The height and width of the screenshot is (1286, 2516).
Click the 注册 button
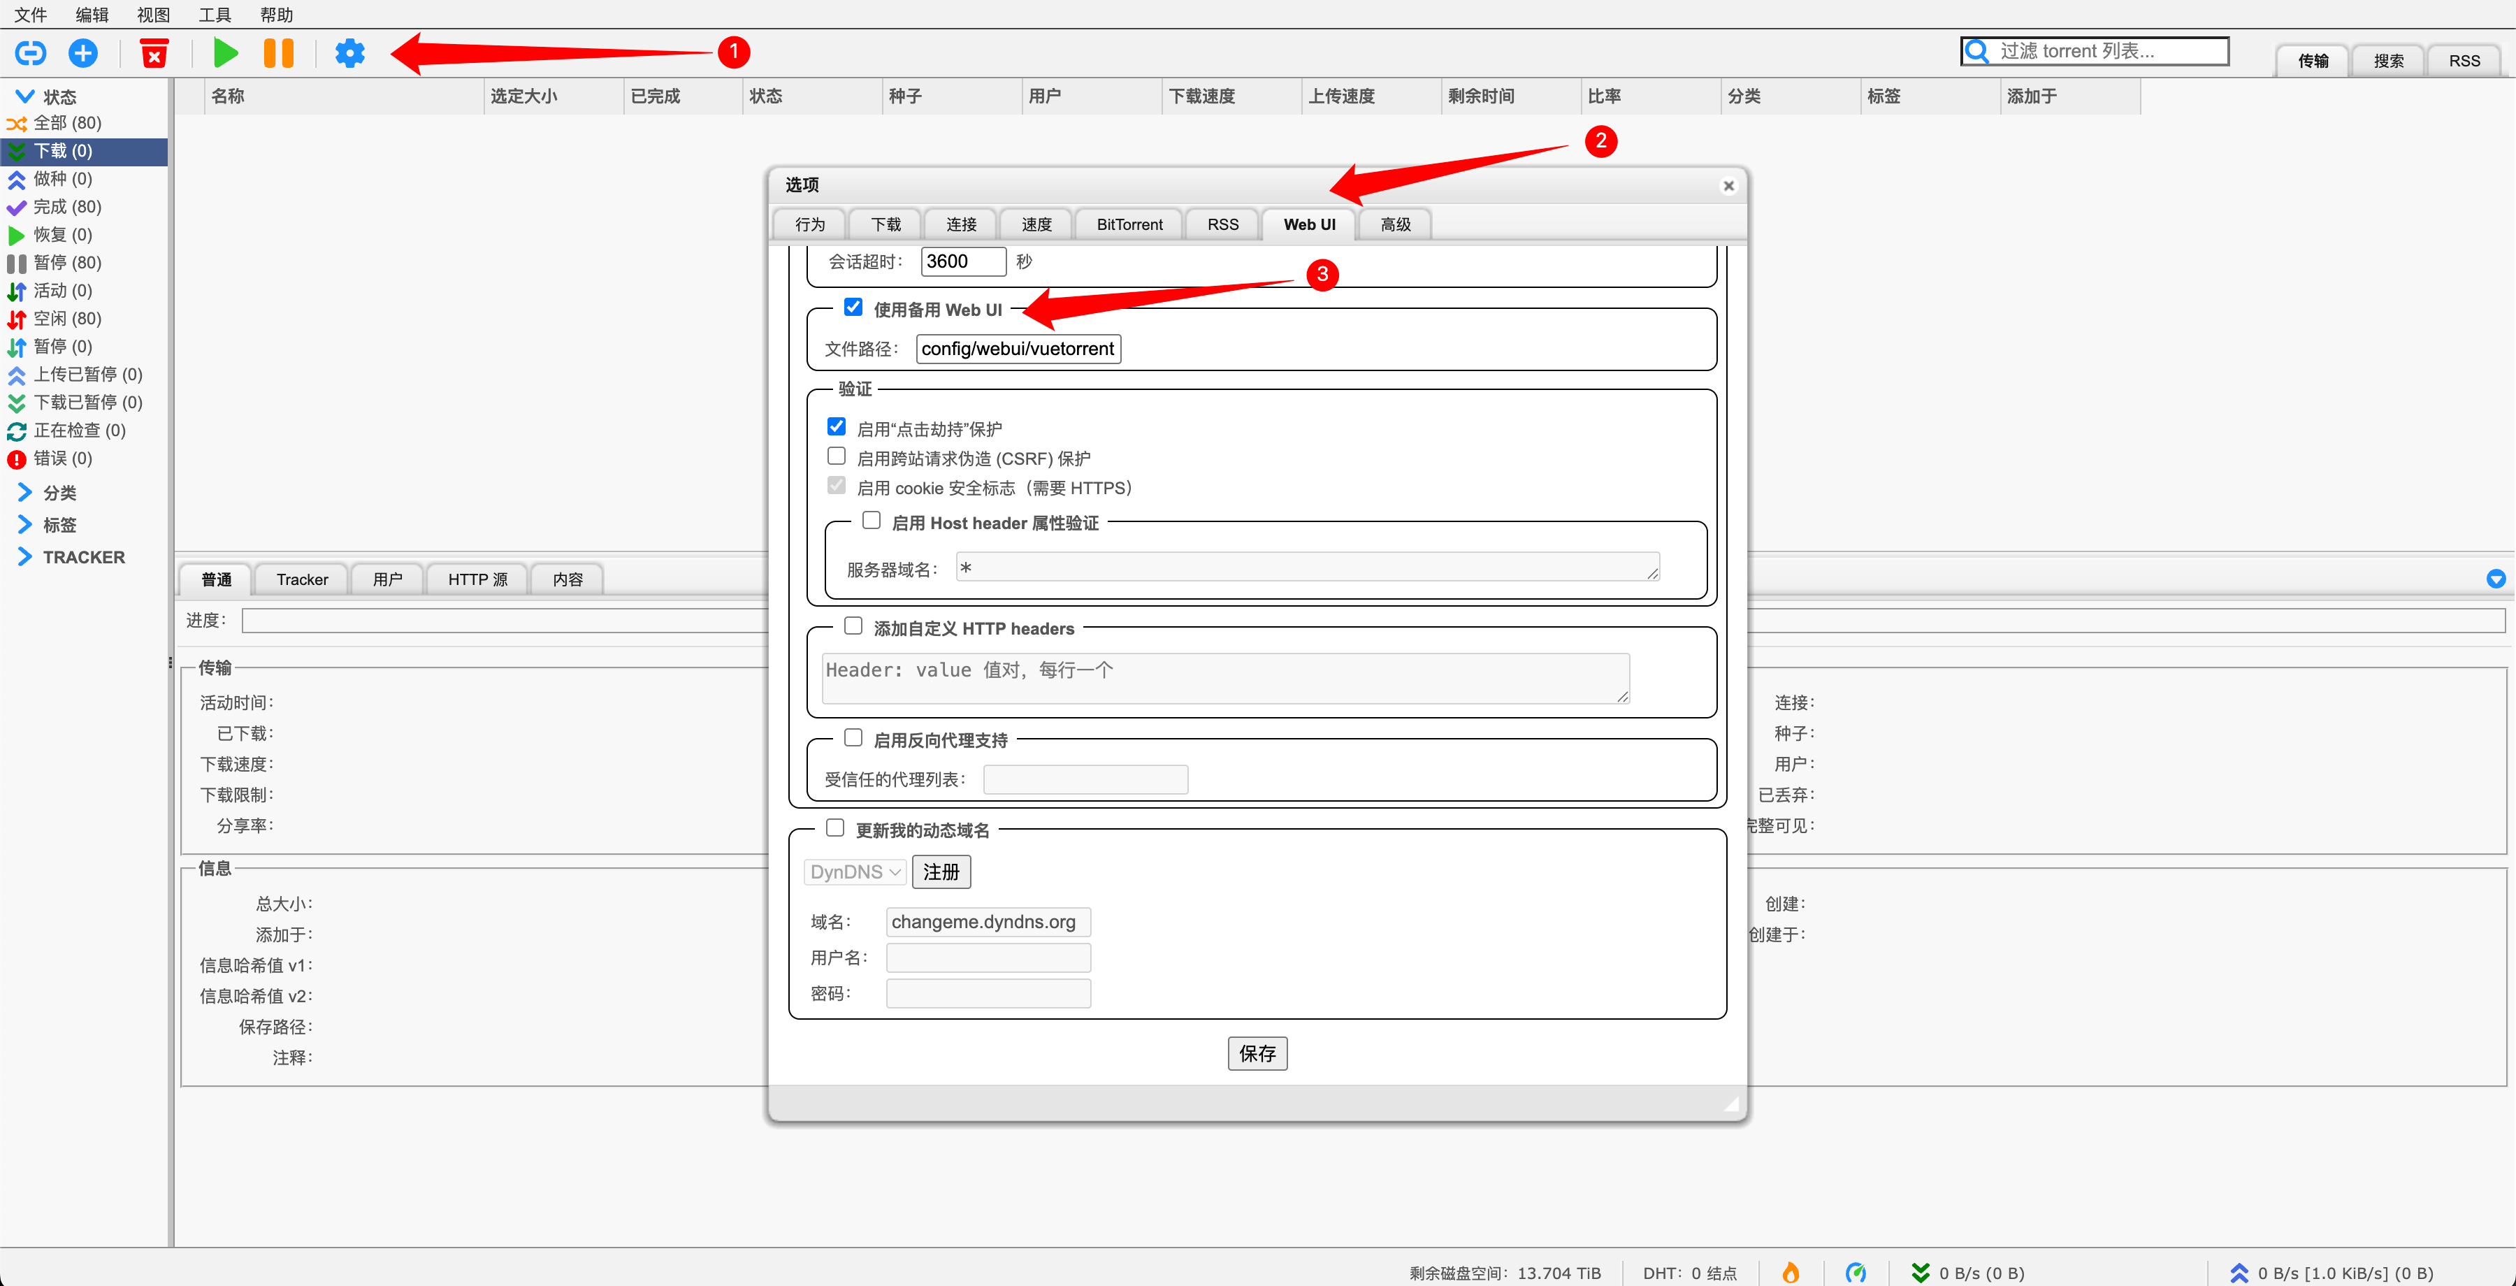[941, 872]
